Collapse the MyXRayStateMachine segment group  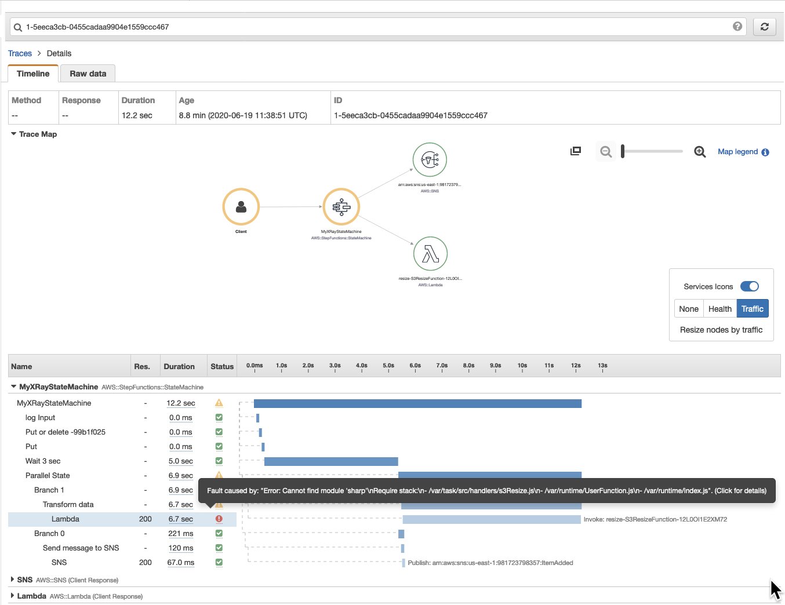click(14, 387)
